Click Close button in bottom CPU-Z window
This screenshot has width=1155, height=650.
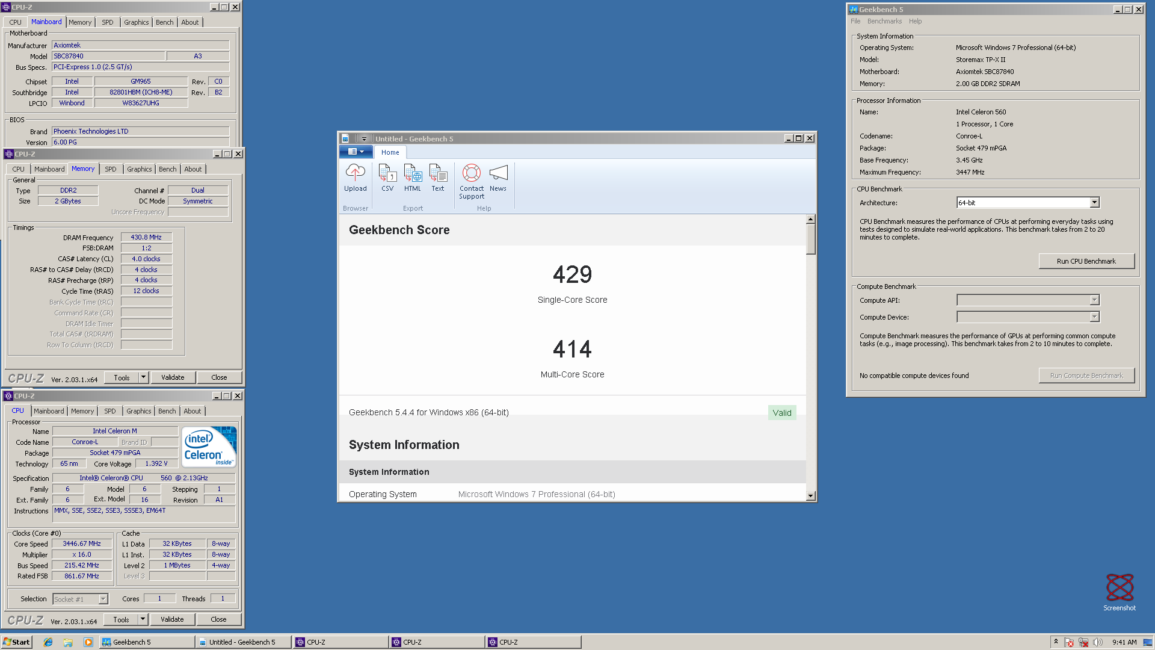click(x=218, y=619)
